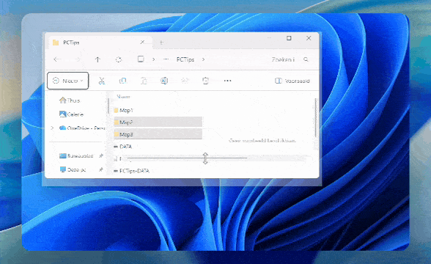The height and width of the screenshot is (264, 431).
Task: Delete selection with the trash icon
Action: click(x=205, y=81)
